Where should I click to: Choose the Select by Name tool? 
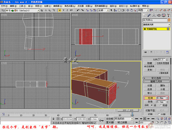pyautogui.click(x=115, y=10)
